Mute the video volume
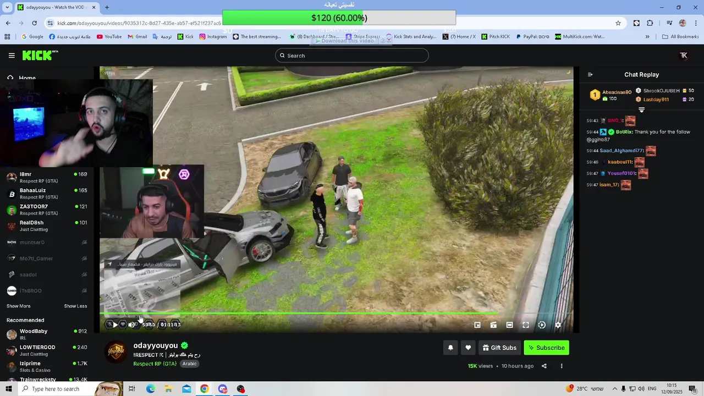The width and height of the screenshot is (704, 396). pyautogui.click(x=131, y=324)
